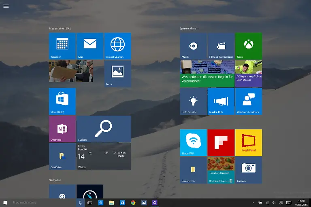The image size is (311, 207).
Task: Expand the system tray hidden icons arrow
Action: point(253,202)
